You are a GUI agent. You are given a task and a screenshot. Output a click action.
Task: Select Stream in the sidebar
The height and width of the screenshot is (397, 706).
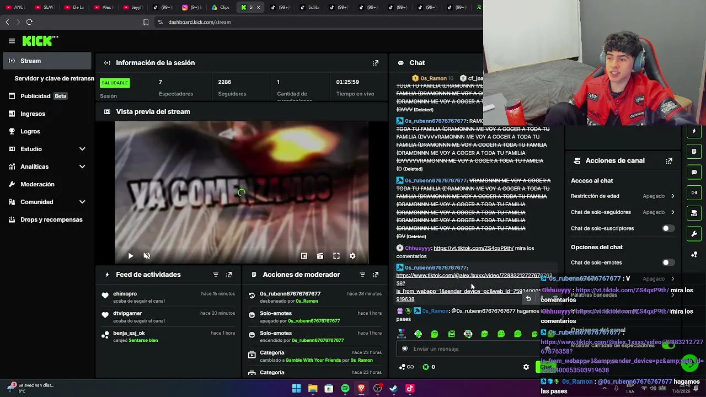pos(47,61)
